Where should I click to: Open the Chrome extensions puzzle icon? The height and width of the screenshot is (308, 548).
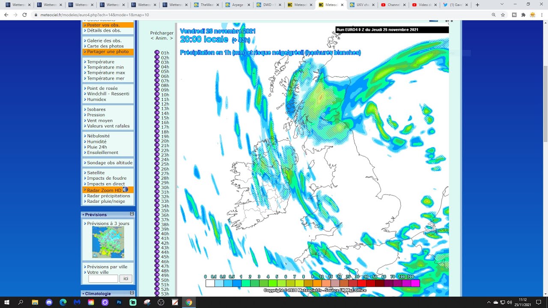pyautogui.click(x=523, y=15)
